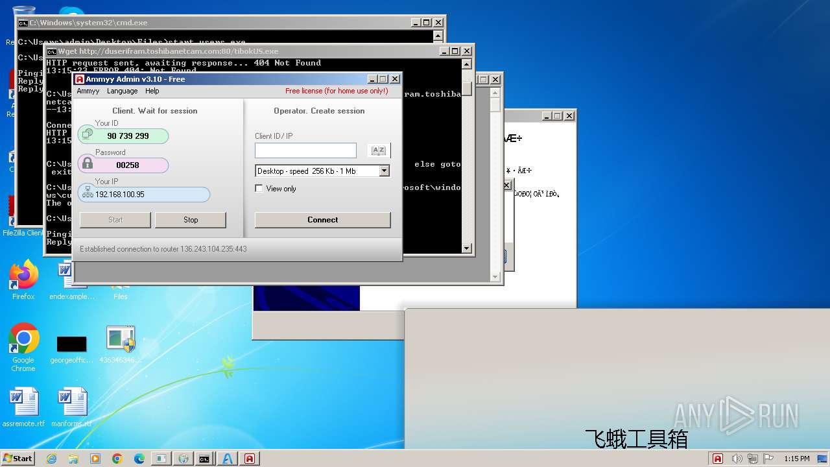This screenshot has width=830, height=467.
Task: Open the contact book AZ icon
Action: coord(379,150)
